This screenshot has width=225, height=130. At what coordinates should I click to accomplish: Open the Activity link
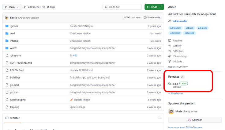point(177,46)
